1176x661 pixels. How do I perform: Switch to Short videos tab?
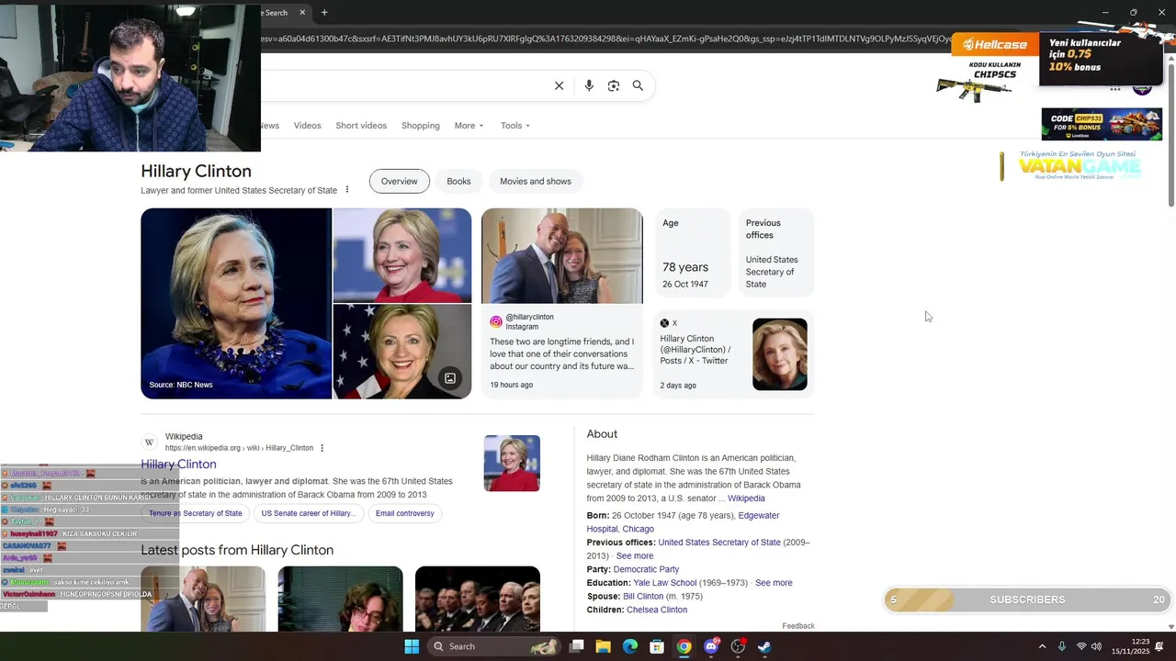pos(361,126)
